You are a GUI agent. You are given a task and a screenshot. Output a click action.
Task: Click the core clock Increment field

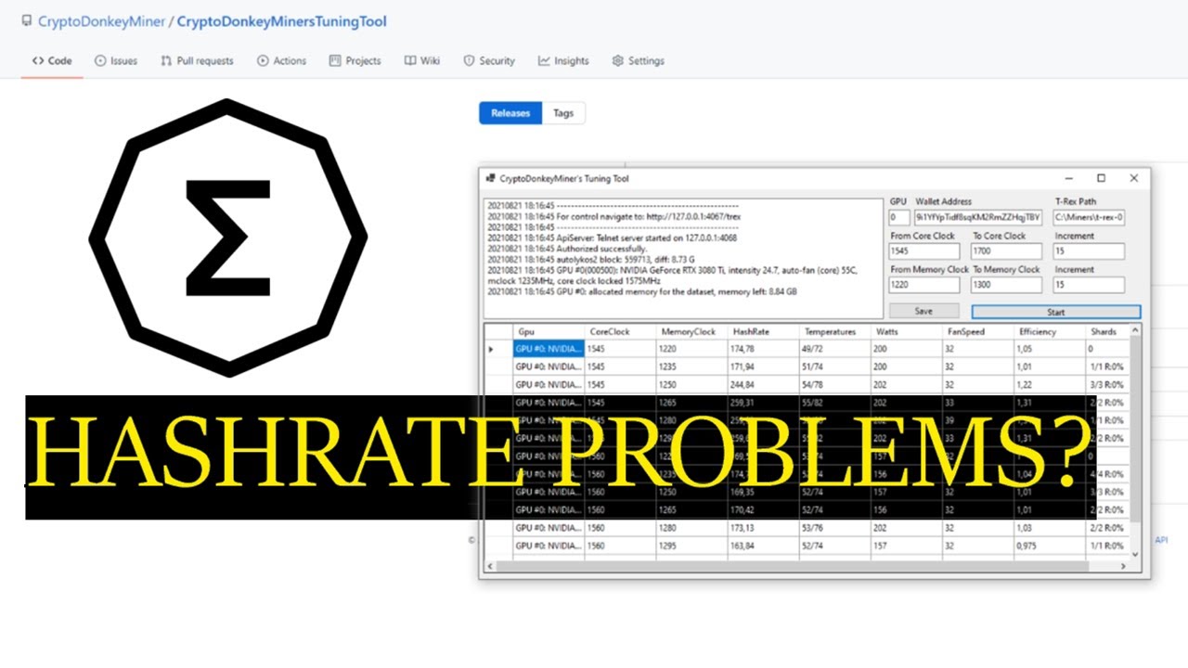1089,250
